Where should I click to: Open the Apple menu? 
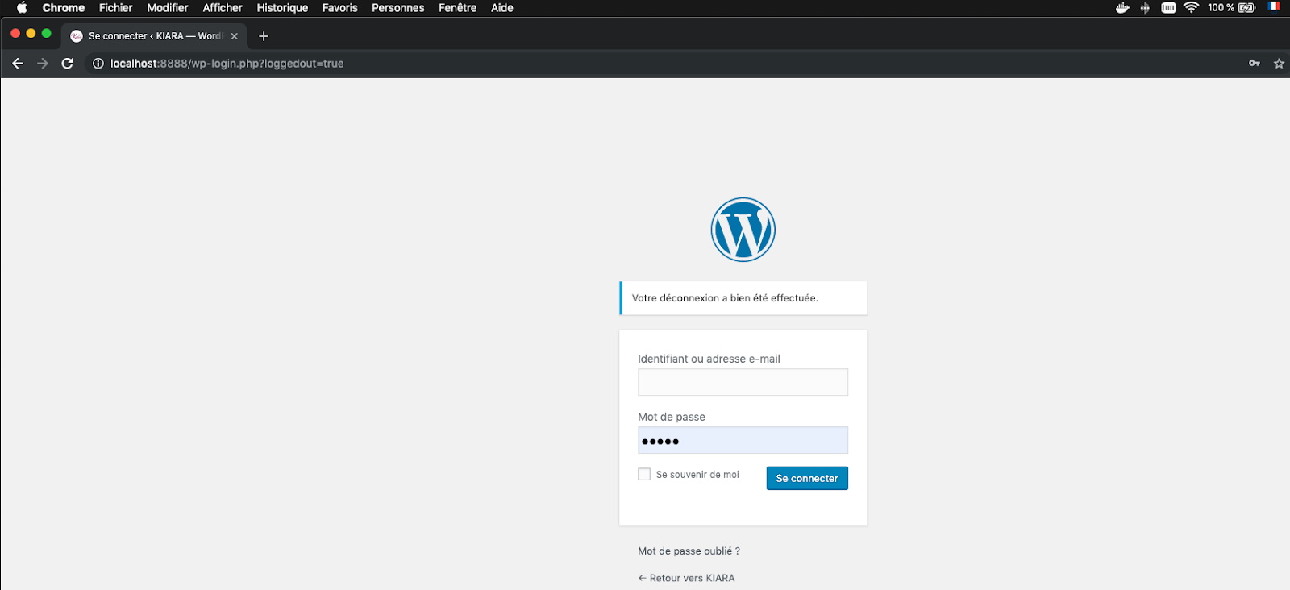(22, 8)
